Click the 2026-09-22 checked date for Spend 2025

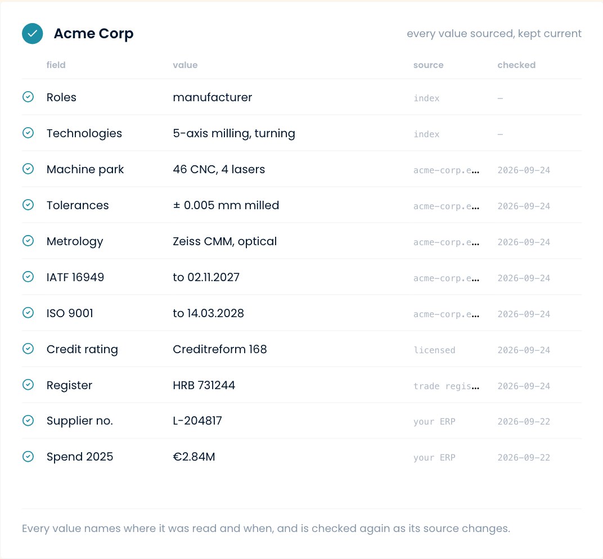click(x=524, y=458)
